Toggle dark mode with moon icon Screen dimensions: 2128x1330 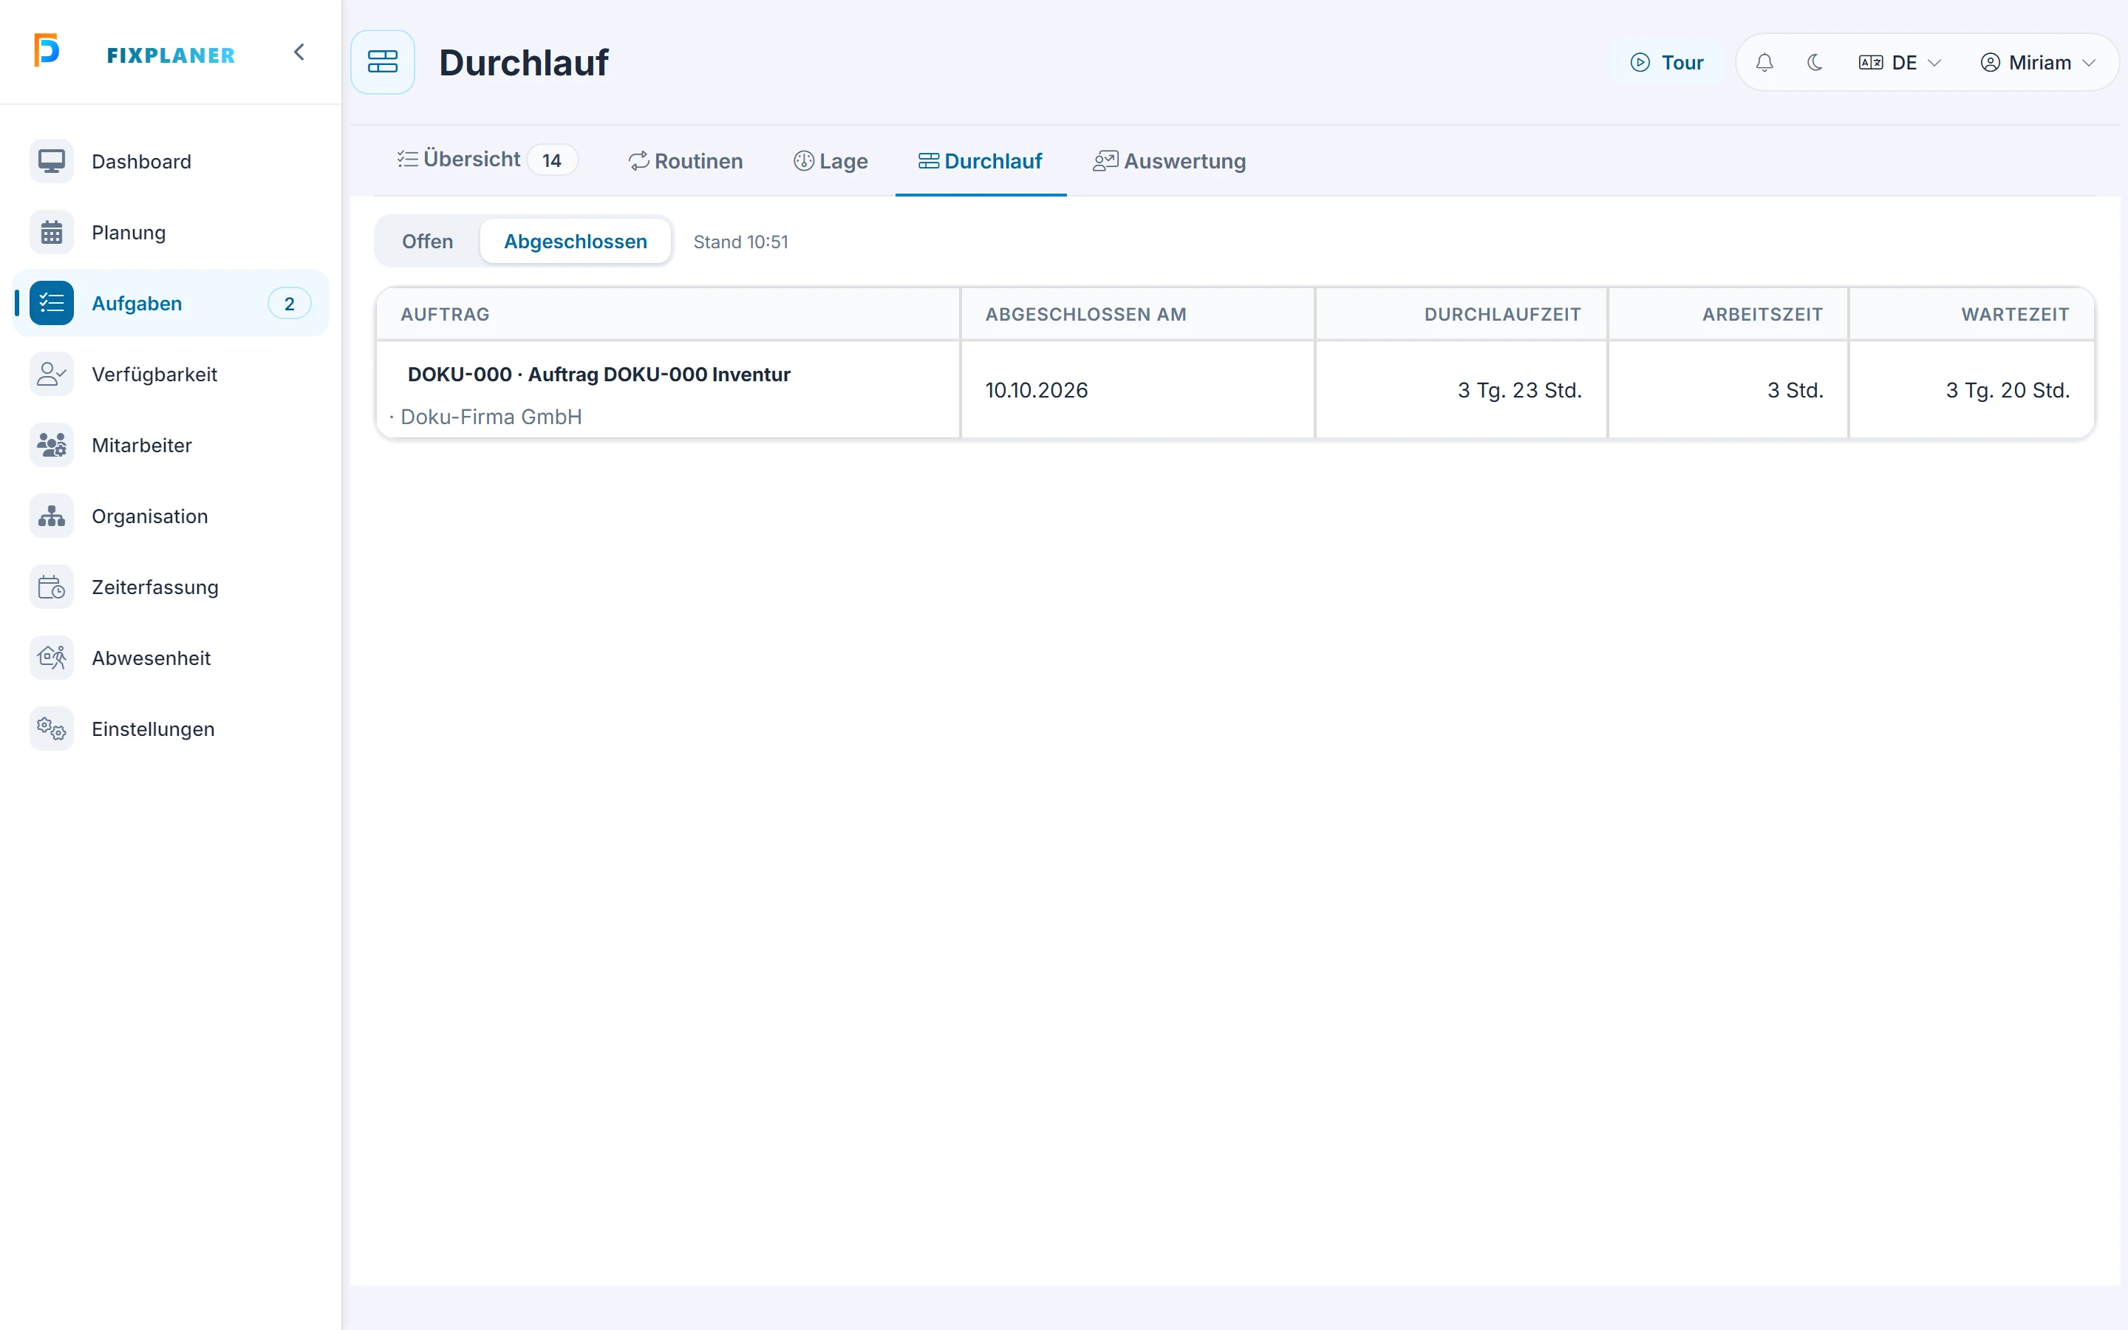click(1814, 63)
